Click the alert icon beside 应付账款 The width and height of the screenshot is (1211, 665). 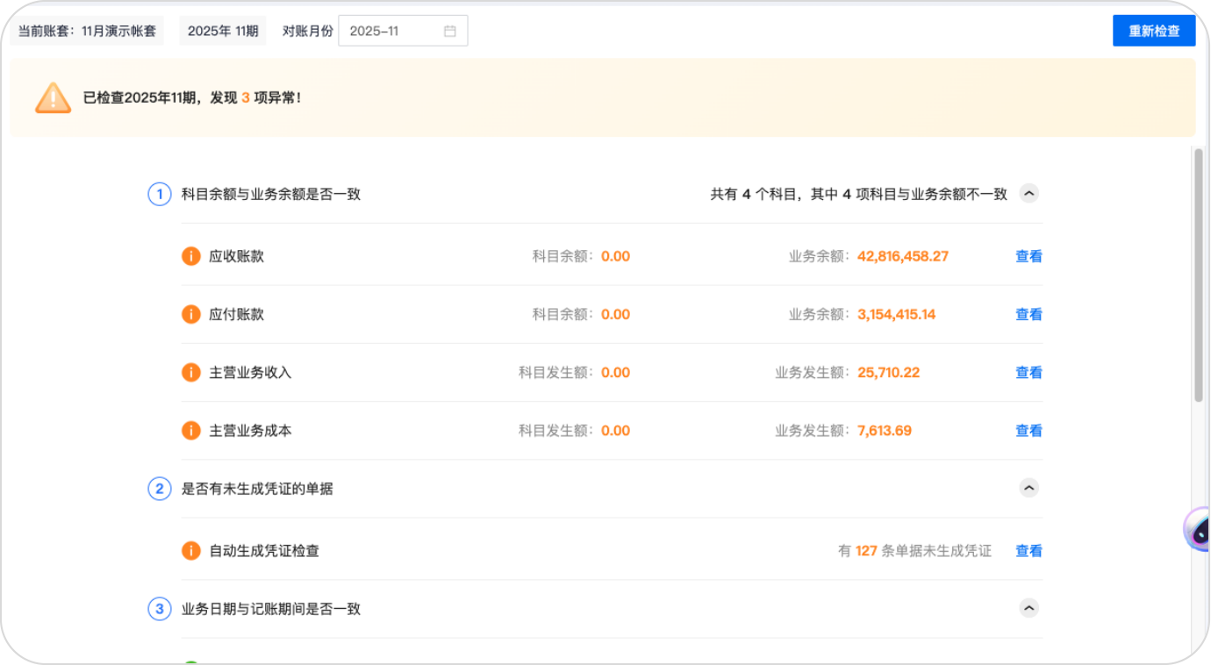(191, 314)
